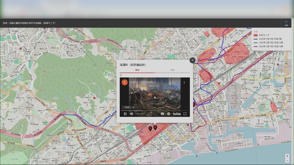294x165 pixels.
Task: Select the right black map marker pin
Action: (155, 127)
